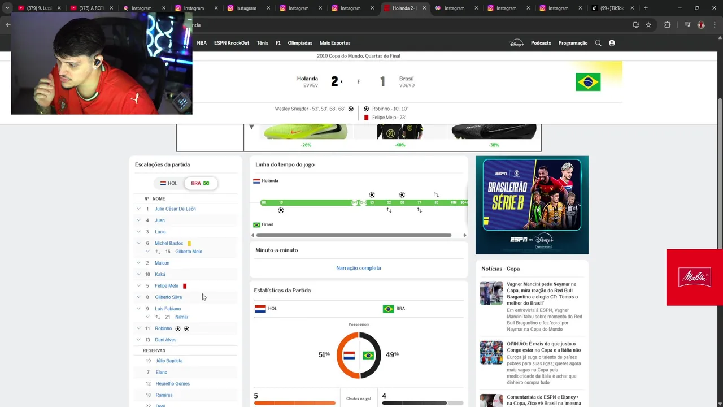Image resolution: width=723 pixels, height=407 pixels.
Task: Click the substitution arrows beside Gilberto Melo
Action: click(x=158, y=252)
